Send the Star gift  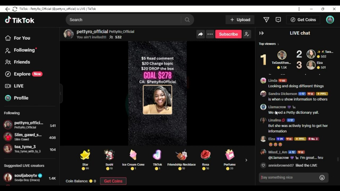coord(85,159)
